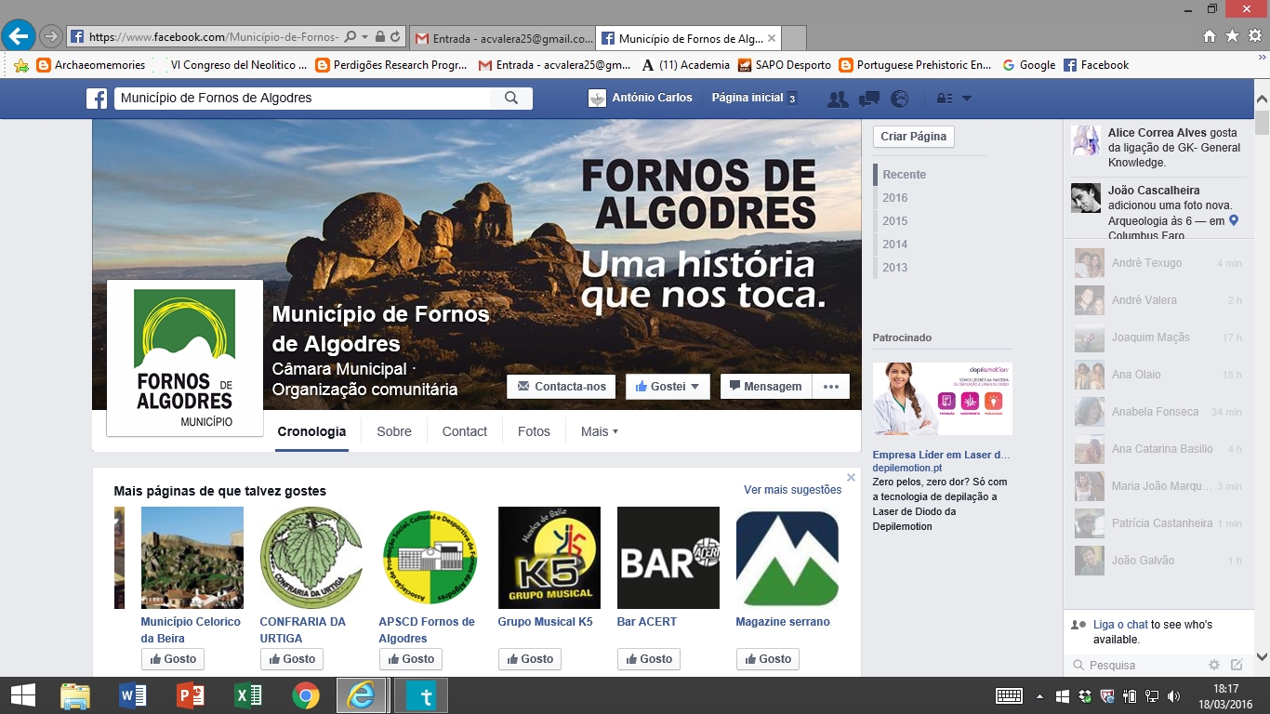Click the more options ellipsis button
This screenshot has height=714, width=1270.
click(831, 387)
